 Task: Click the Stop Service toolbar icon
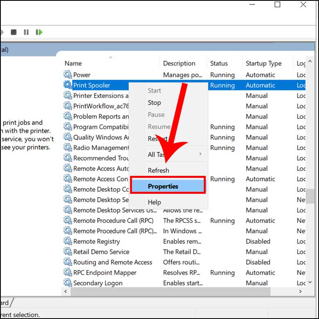[13, 32]
